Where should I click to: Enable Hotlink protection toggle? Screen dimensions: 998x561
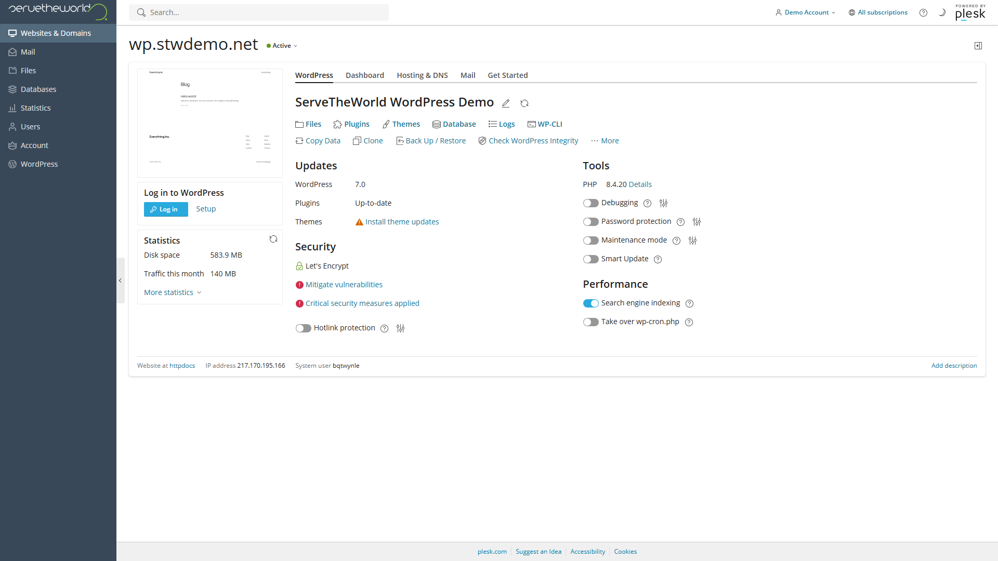(x=303, y=328)
